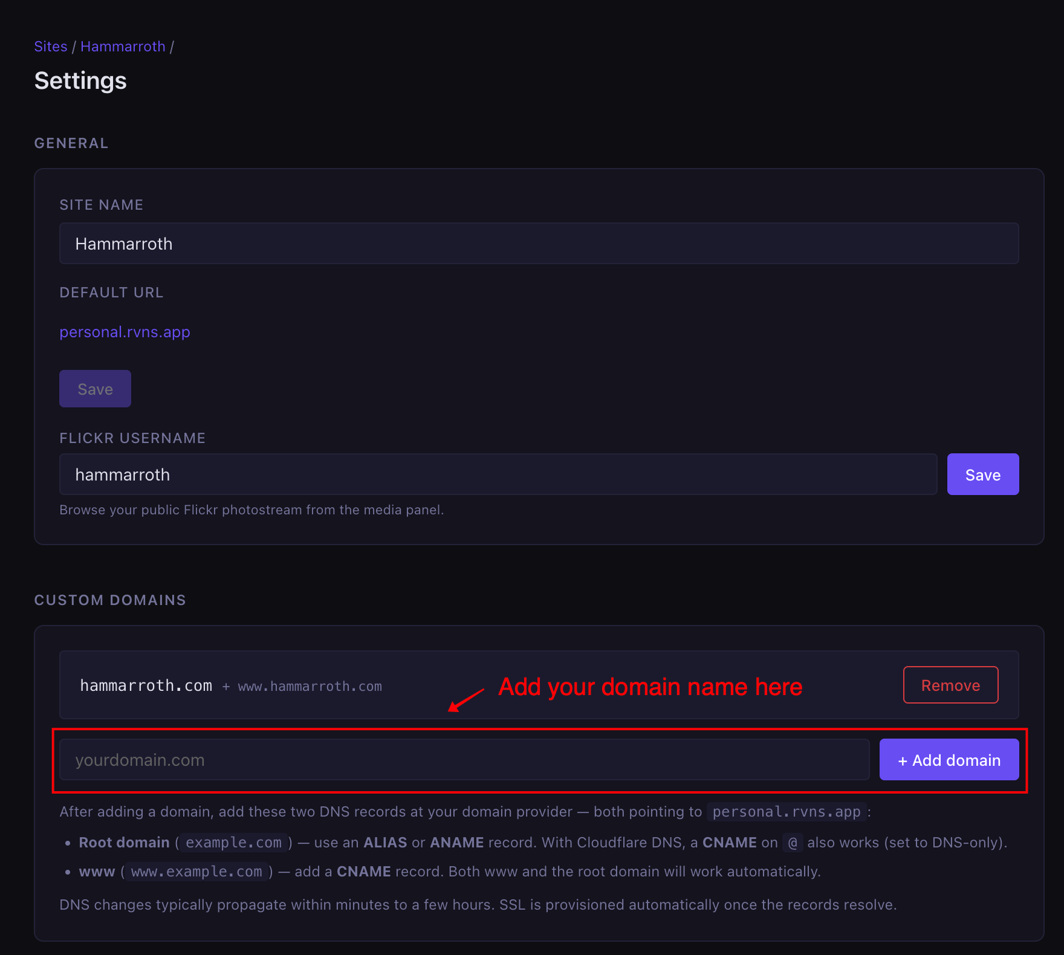1064x955 pixels.
Task: Click the www.example.com code snippet
Action: pos(196,872)
